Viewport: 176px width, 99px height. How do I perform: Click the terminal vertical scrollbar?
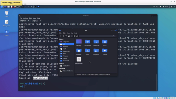[x=157, y=82]
